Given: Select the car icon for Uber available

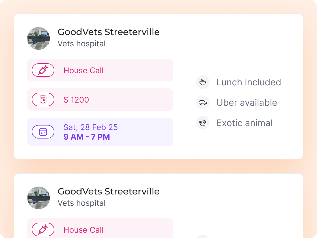Looking at the screenshot, I should click(x=203, y=103).
